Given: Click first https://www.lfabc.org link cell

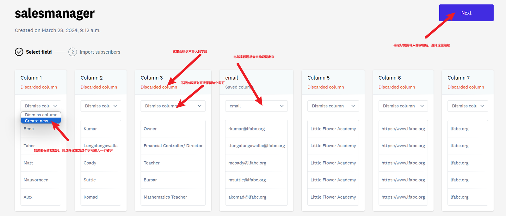Looking at the screenshot, I should coord(403,129).
